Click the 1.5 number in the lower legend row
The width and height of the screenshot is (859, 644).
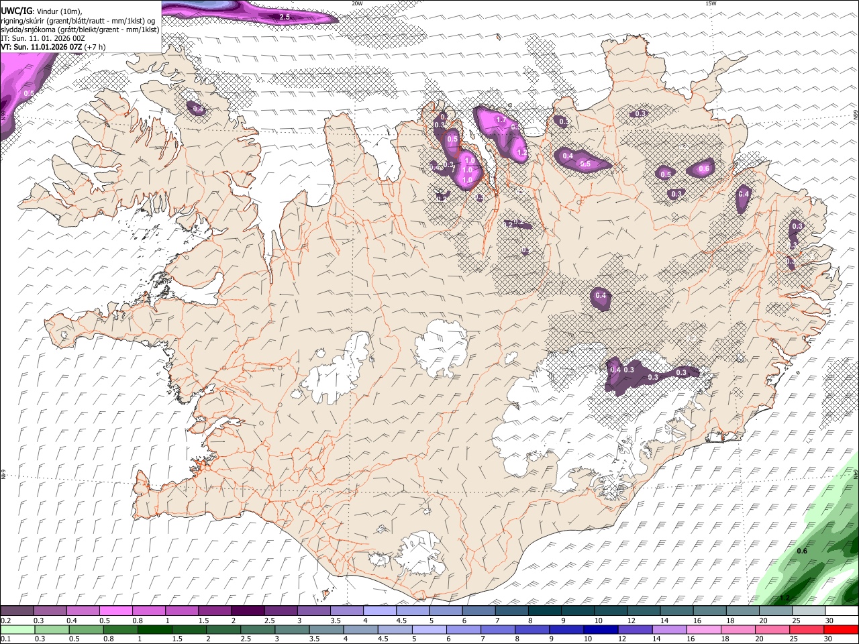coord(177,639)
